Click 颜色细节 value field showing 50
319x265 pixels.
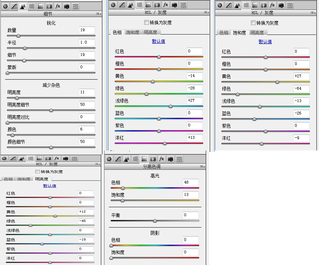pyautogui.click(x=87, y=141)
